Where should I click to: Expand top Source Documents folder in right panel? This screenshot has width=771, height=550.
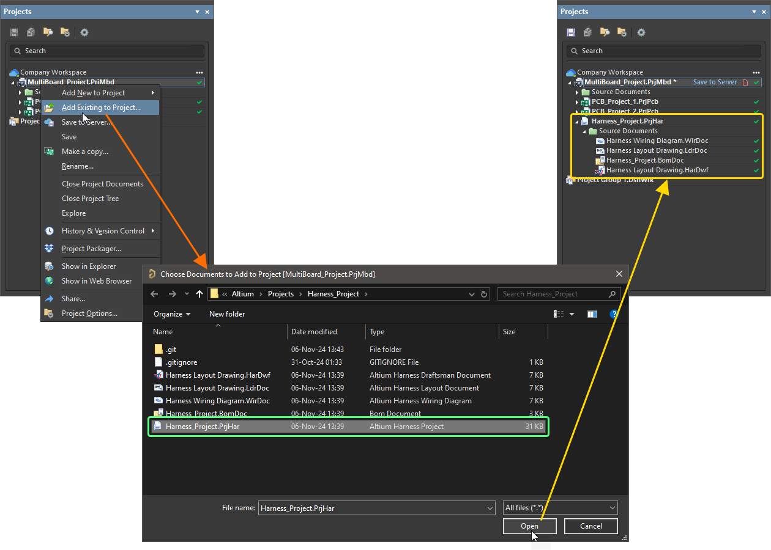click(x=577, y=92)
